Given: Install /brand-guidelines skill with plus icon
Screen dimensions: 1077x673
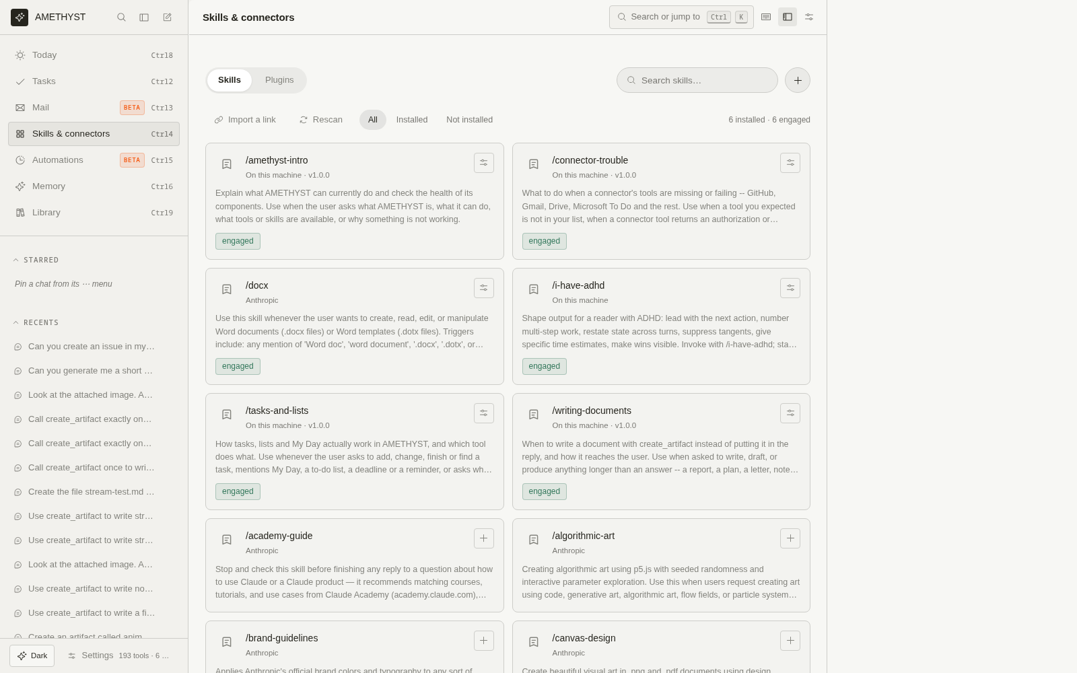Looking at the screenshot, I should tap(484, 641).
